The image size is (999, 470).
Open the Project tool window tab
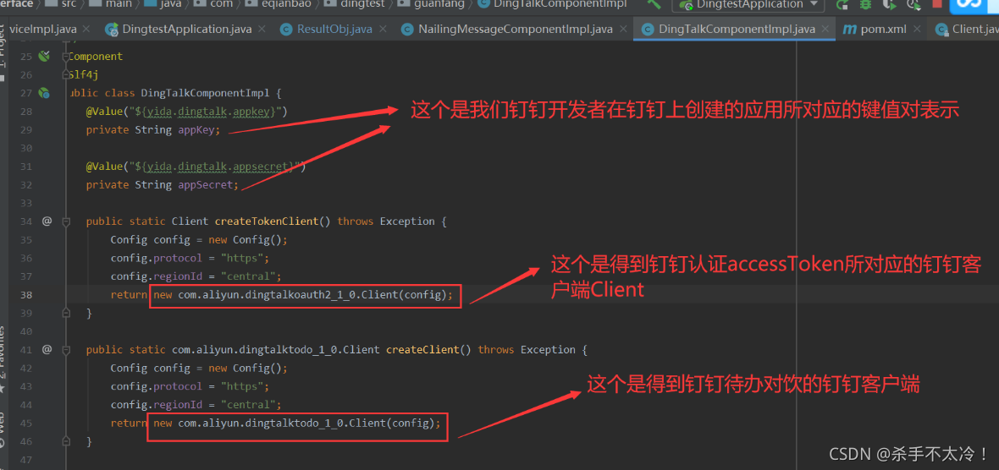coord(3,54)
